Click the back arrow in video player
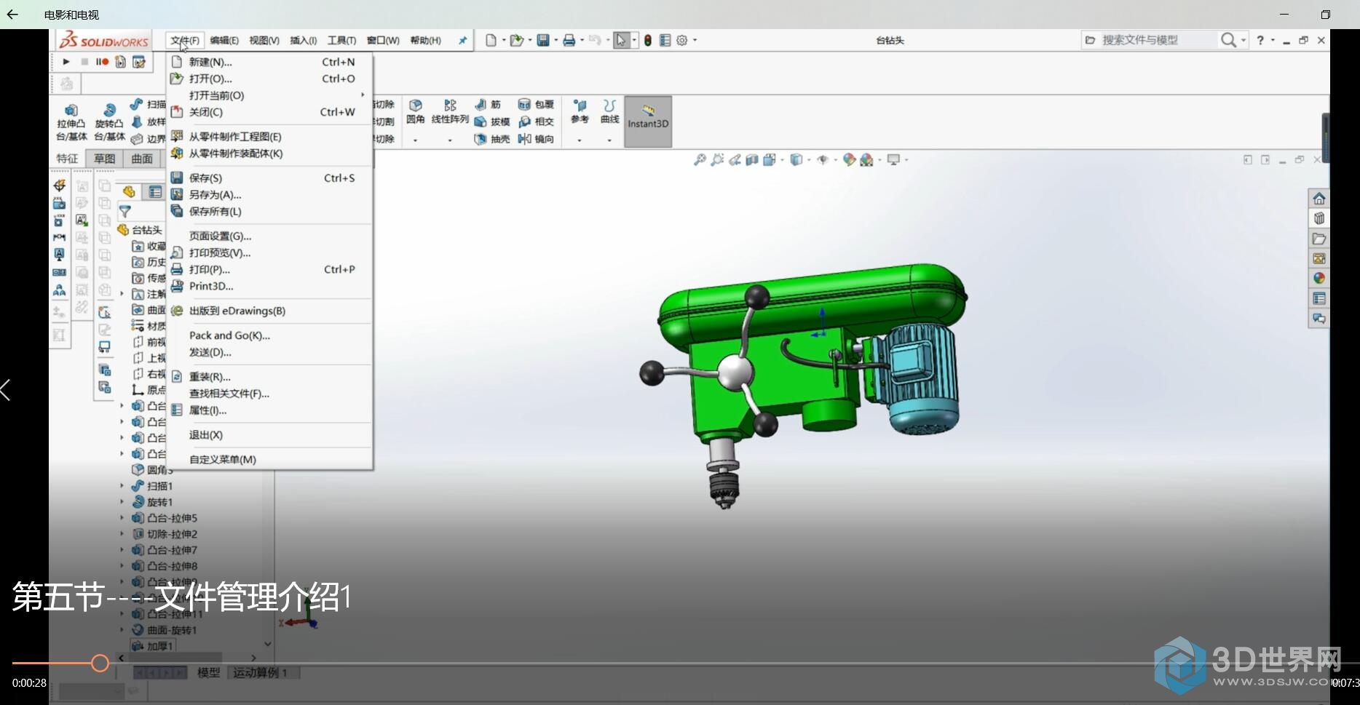This screenshot has width=1360, height=705. tap(12, 14)
